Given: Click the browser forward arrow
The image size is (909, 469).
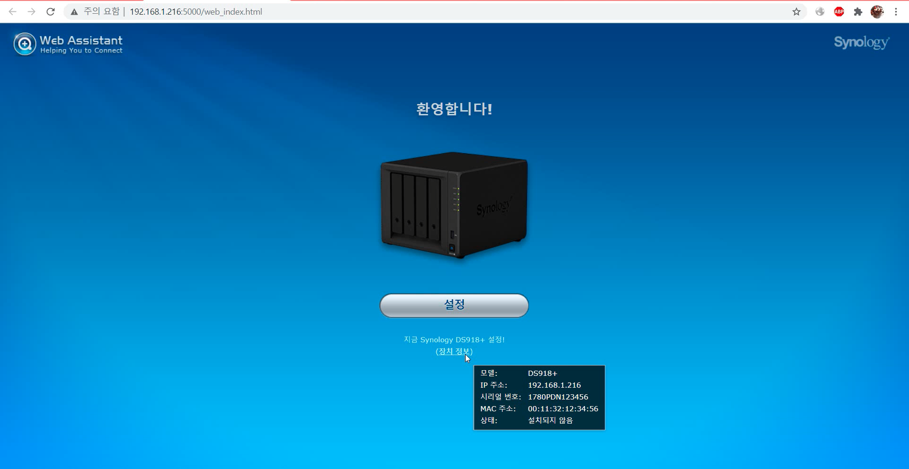Looking at the screenshot, I should (x=31, y=12).
